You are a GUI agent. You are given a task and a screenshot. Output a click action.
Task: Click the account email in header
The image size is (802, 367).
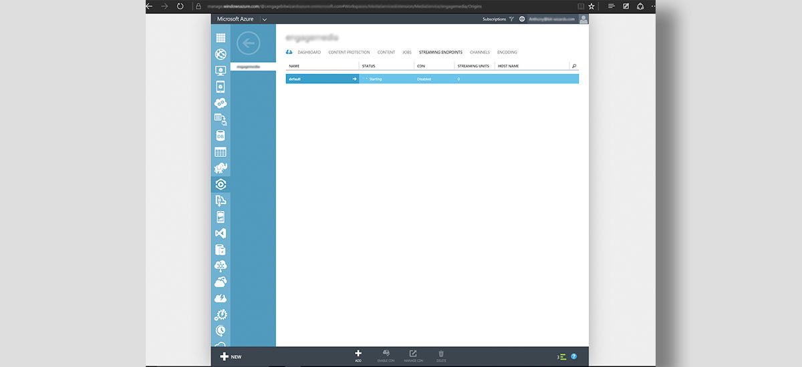coord(552,19)
